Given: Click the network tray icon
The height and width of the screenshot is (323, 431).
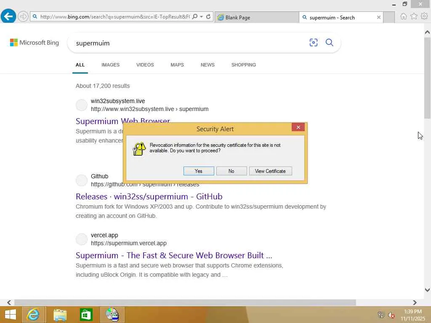Looking at the screenshot, I should pos(381,315).
